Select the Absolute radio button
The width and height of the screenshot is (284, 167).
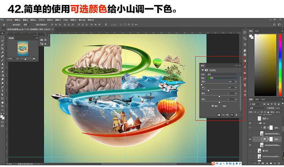(221, 106)
